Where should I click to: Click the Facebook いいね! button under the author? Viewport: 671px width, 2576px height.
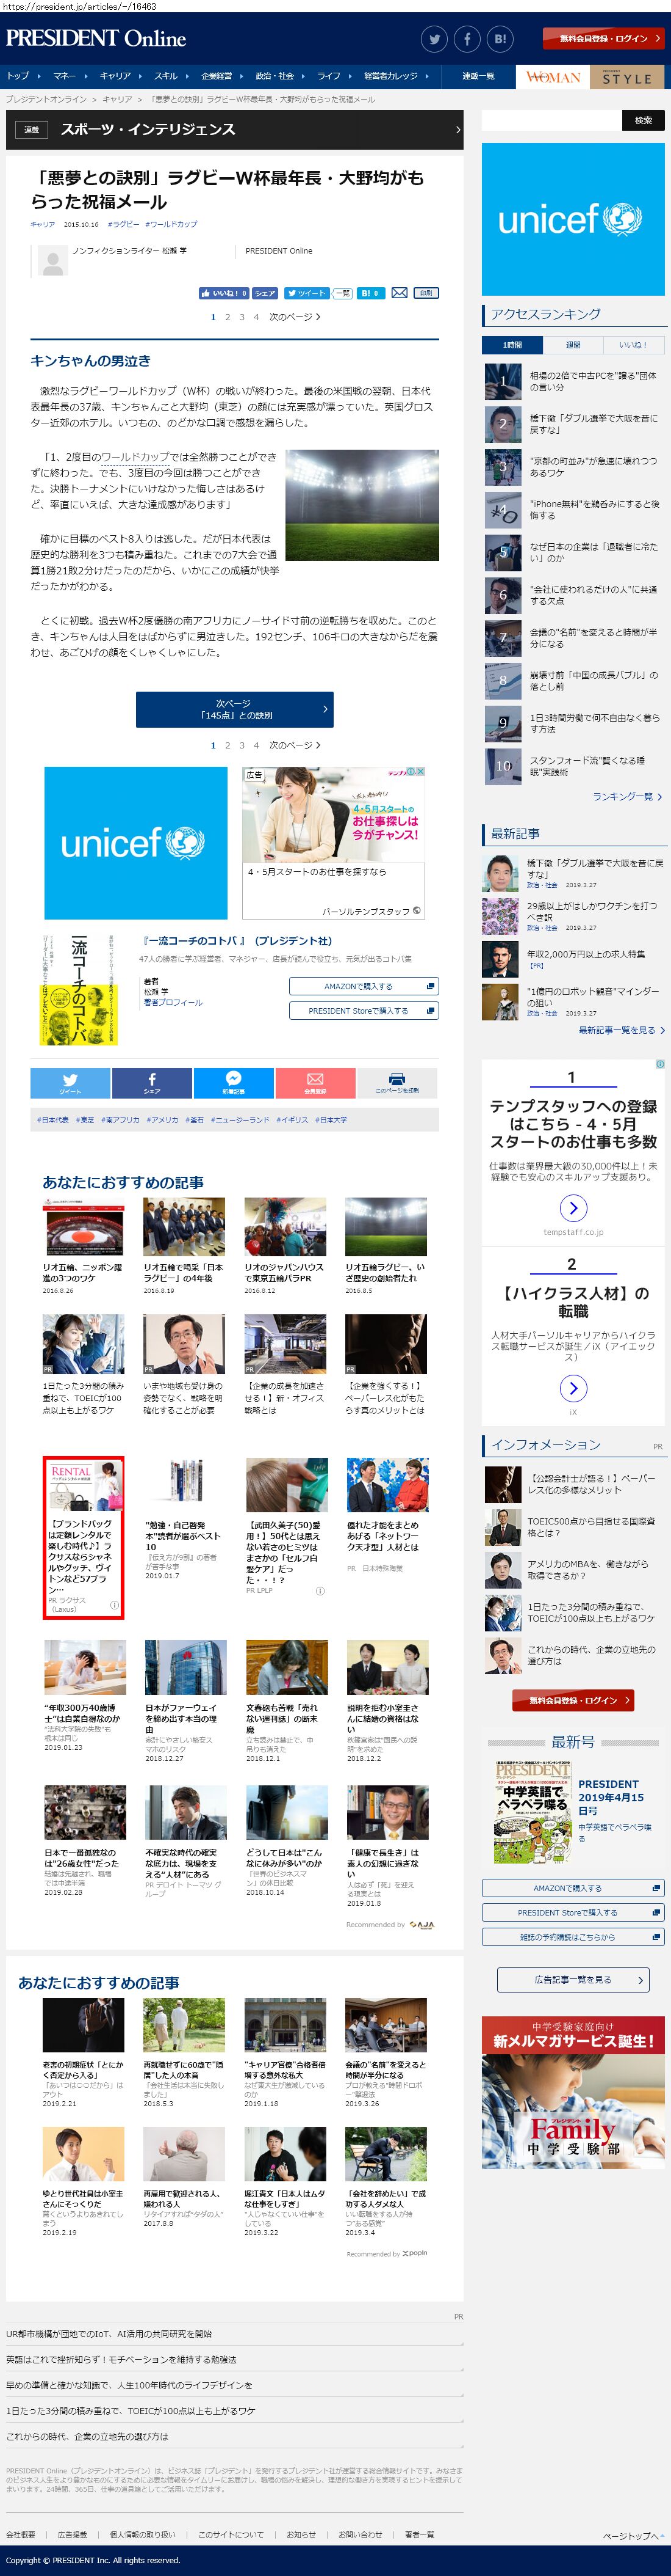pyautogui.click(x=224, y=293)
